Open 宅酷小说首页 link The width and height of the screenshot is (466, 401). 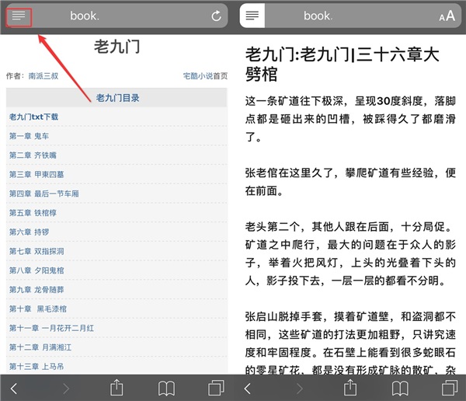205,76
